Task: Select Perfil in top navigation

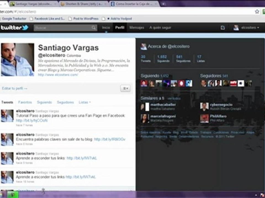Action: pos(120,28)
